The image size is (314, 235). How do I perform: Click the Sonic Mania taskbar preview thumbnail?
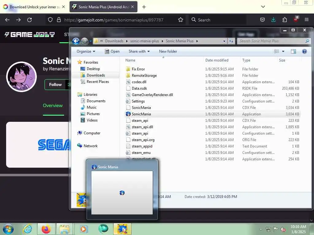pos(122,193)
